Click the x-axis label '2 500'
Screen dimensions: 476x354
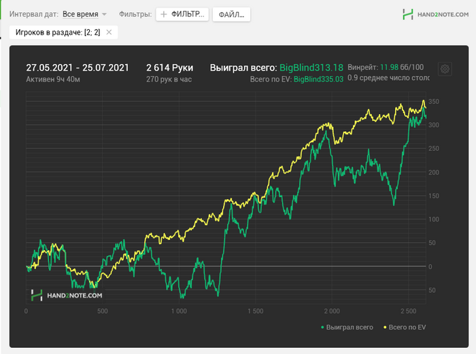tap(408, 311)
